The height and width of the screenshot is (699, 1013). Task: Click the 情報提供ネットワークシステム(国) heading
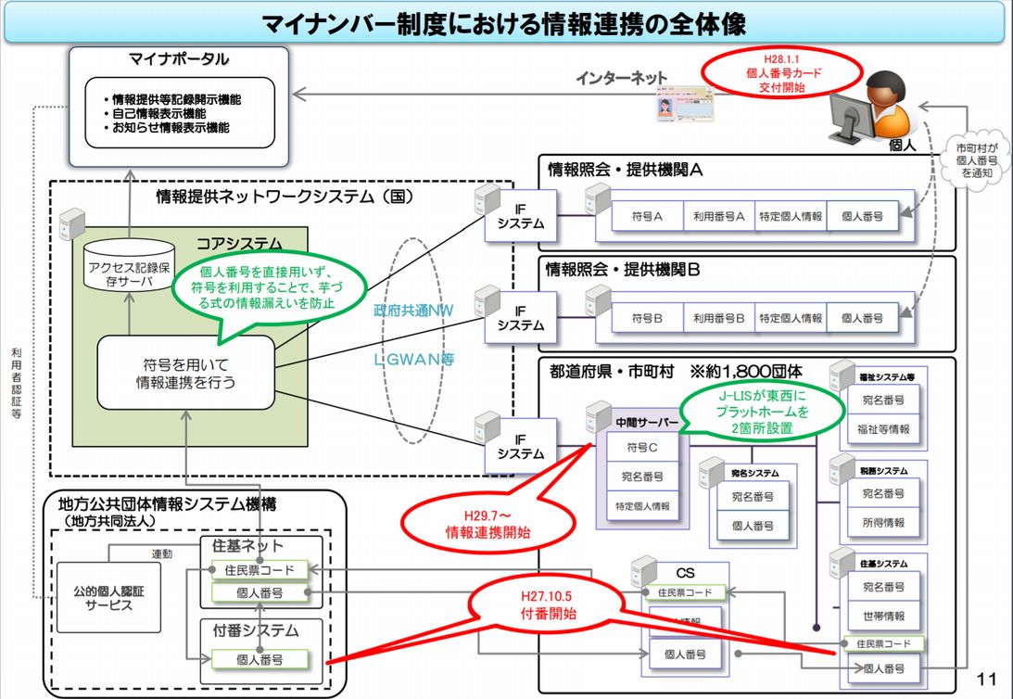(x=285, y=196)
